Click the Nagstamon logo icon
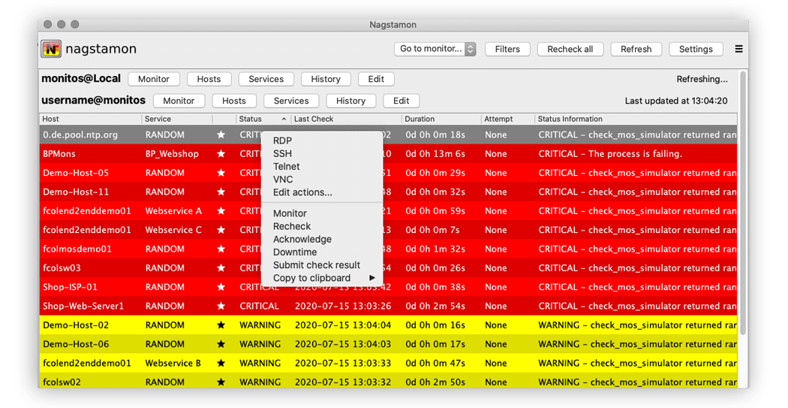The width and height of the screenshot is (788, 408). point(51,49)
